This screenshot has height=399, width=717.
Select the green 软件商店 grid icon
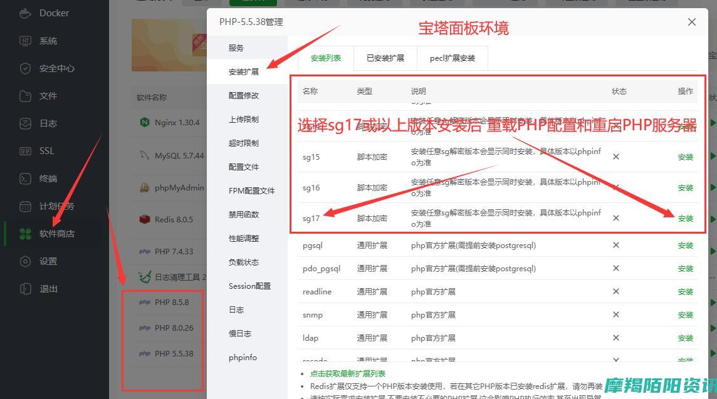click(x=25, y=234)
